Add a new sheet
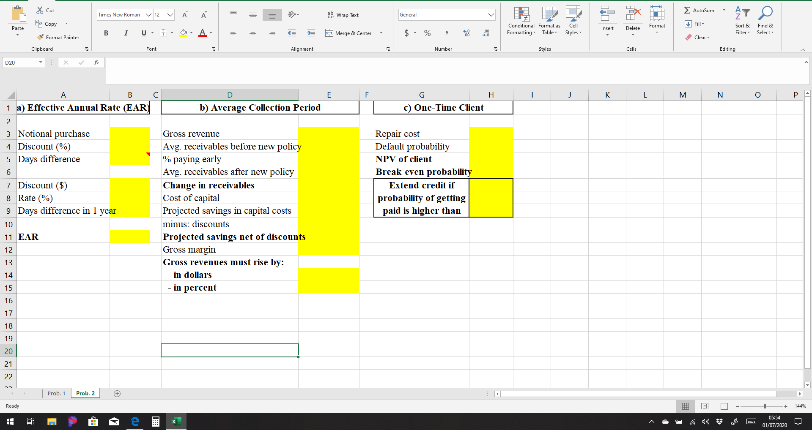This screenshot has width=812, height=430. pyautogui.click(x=117, y=393)
